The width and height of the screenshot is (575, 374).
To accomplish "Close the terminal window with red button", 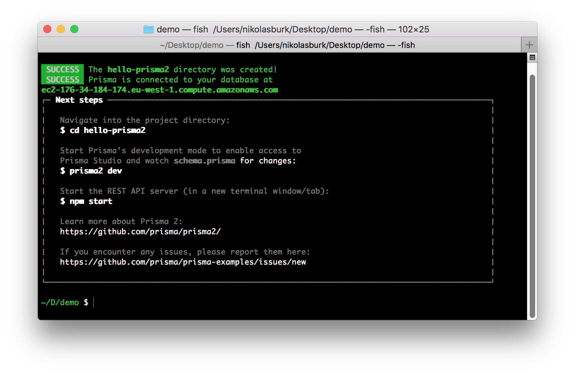I will pos(47,29).
